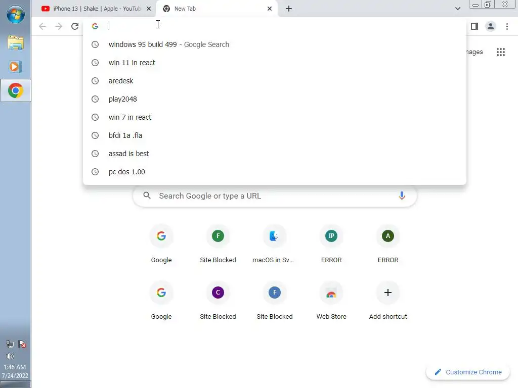Start voice search with the microphone
Viewport: 518px width, 388px height.
(x=402, y=196)
